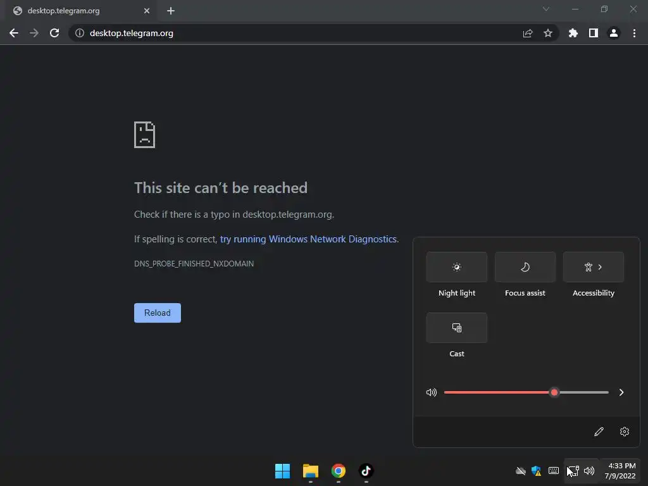Open a new tab with plus button
Image resolution: width=648 pixels, height=486 pixels.
[171, 11]
